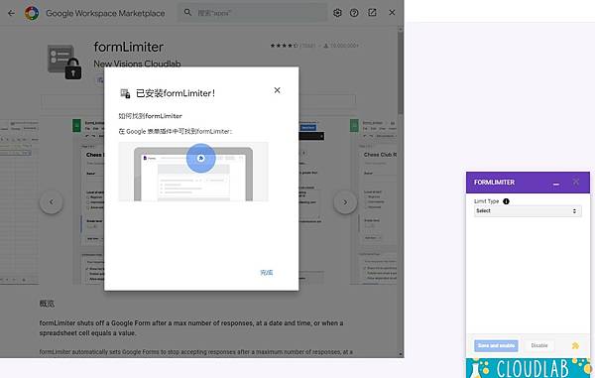This screenshot has height=378, width=595.
Task: Open Marketplace settings gear
Action: (337, 13)
